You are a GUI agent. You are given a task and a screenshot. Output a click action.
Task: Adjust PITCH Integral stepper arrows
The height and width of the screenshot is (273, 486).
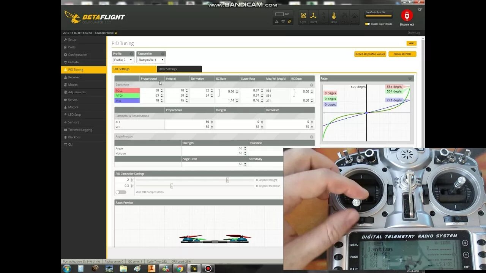pyautogui.click(x=187, y=96)
